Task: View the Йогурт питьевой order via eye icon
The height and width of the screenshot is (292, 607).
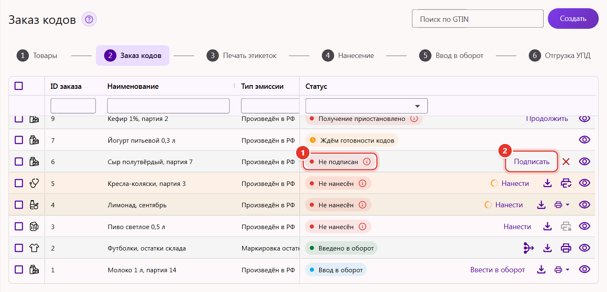Action: 585,140
